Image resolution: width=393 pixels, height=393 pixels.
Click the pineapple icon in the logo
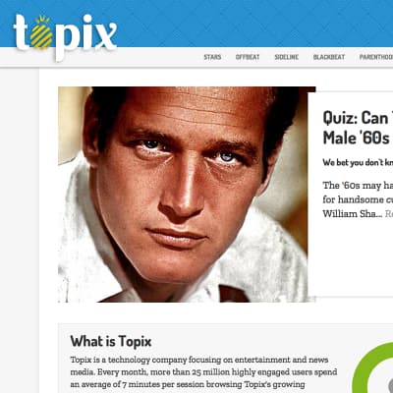41,33
